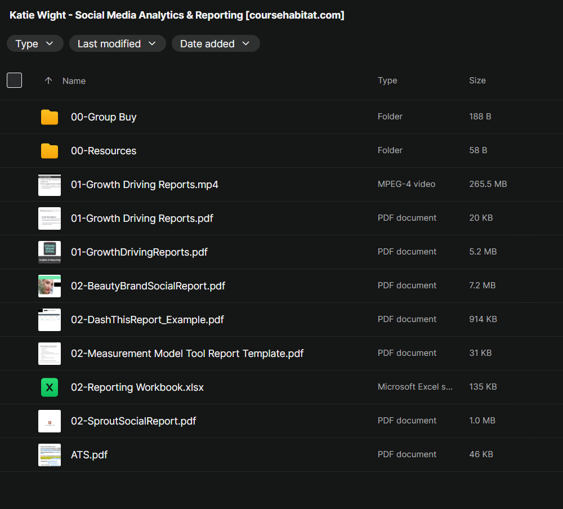The image size is (563, 509).
Task: Select 02-BeautyBrandSocialReport.pdf file name
Action: point(148,286)
